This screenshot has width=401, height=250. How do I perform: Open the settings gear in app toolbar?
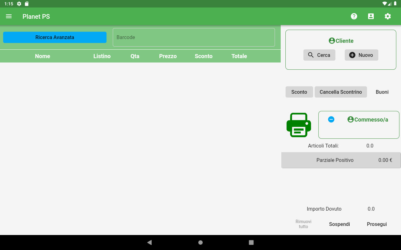pos(388,16)
